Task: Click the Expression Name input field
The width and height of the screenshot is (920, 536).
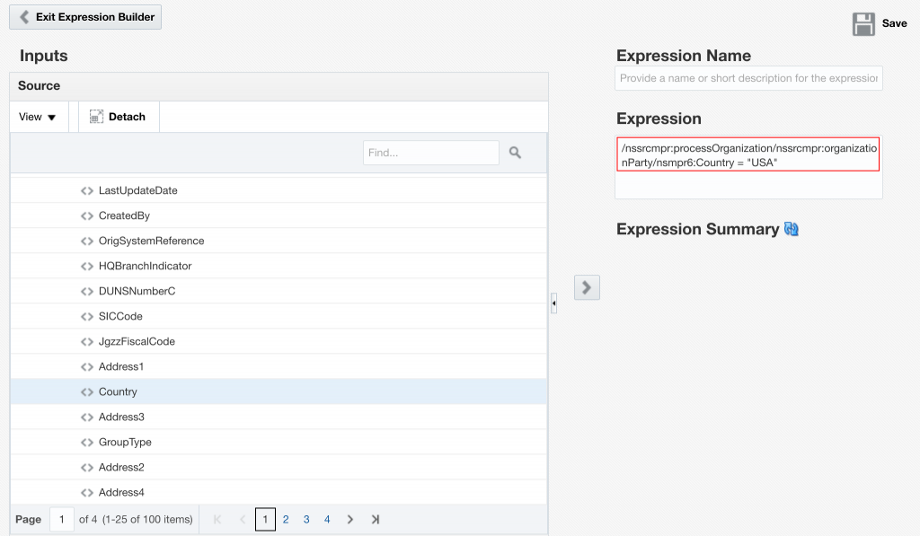Action: pos(748,78)
